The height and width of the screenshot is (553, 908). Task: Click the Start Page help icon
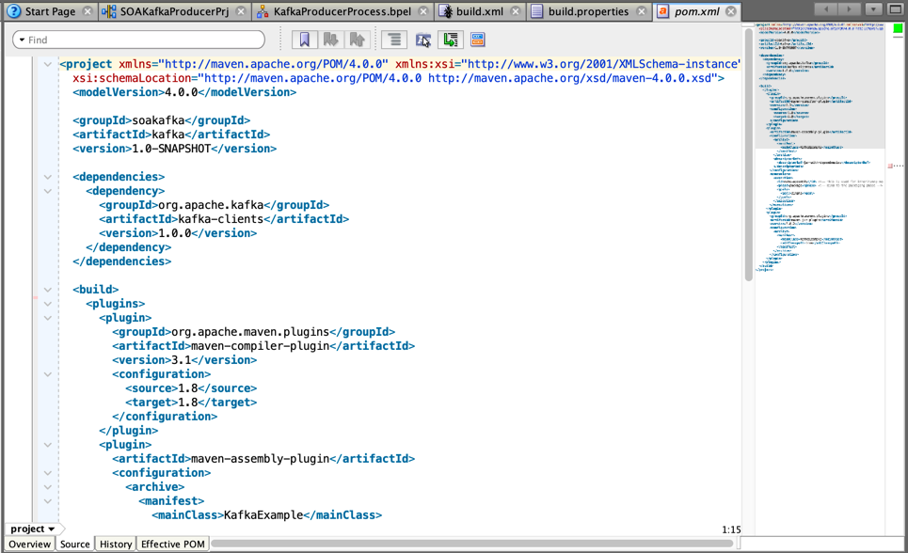[14, 11]
